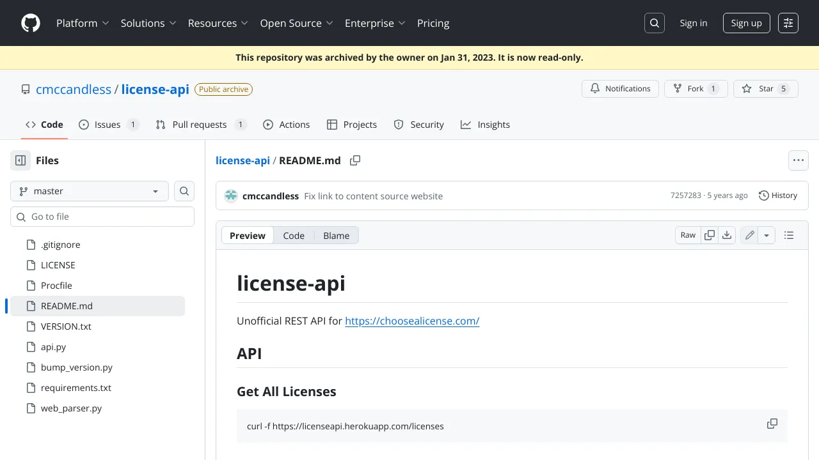Open the search magnifier in header
The width and height of the screenshot is (819, 460).
coord(655,23)
